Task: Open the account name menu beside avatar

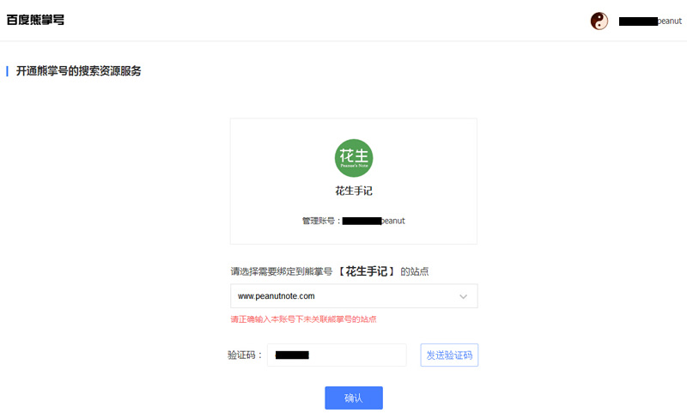Action: 650,21
